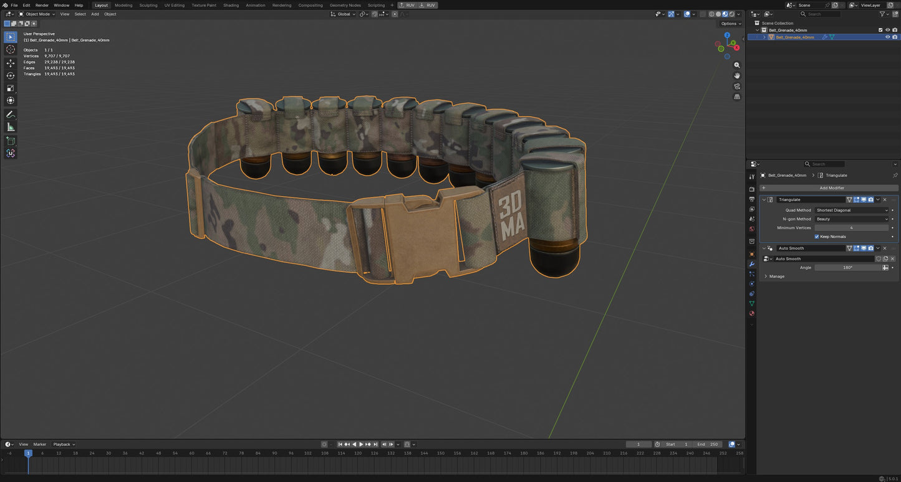
Task: Switch orthographic/perspective grid icon
Action: click(737, 97)
